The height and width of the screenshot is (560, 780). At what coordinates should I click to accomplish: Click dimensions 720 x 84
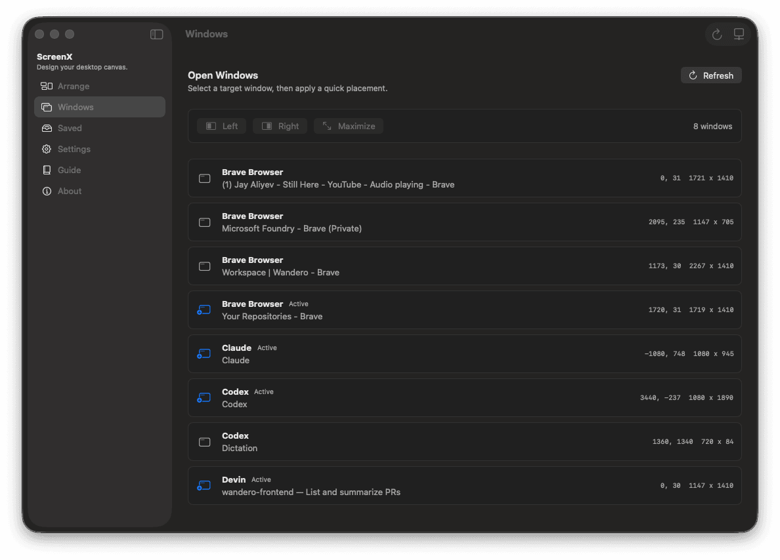click(717, 442)
